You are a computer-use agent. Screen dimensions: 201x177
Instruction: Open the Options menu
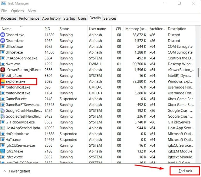tap(17, 11)
